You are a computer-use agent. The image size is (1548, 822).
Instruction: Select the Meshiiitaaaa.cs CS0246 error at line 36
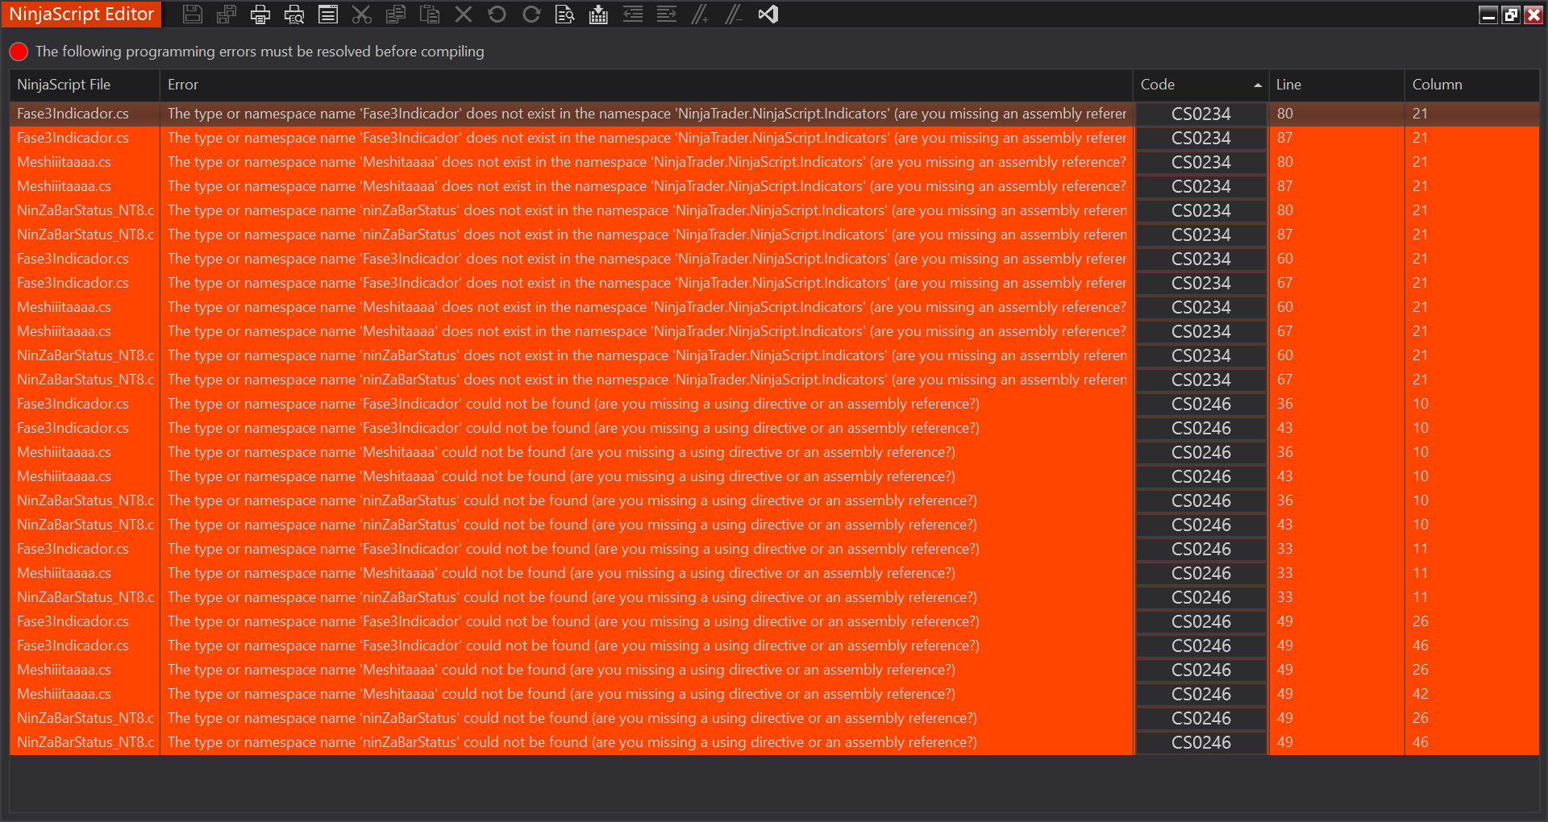tap(774, 452)
